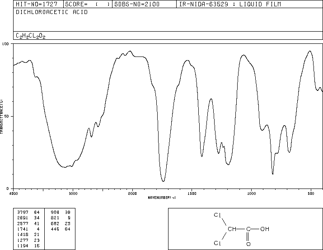Click the carbonyl O atom in structure
Viewport: 323px width, 250px height.
[x=248, y=244]
